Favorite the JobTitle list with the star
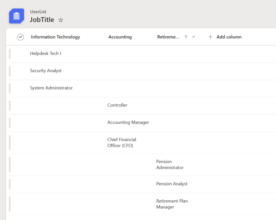This screenshot has height=220, width=276. tap(61, 20)
